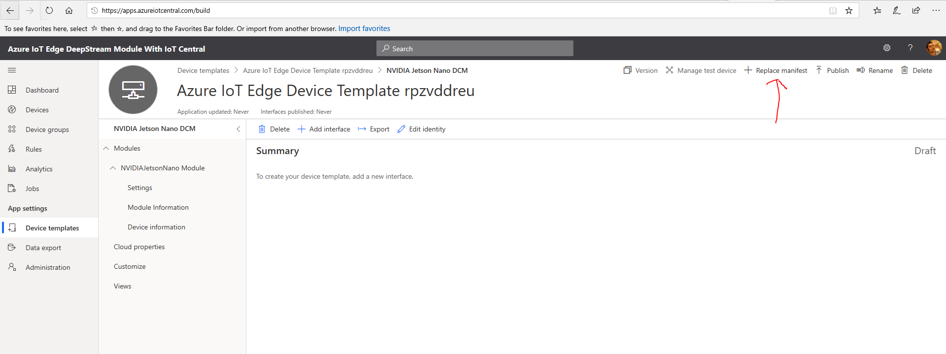Rename the device template
The height and width of the screenshot is (354, 946).
pos(875,70)
